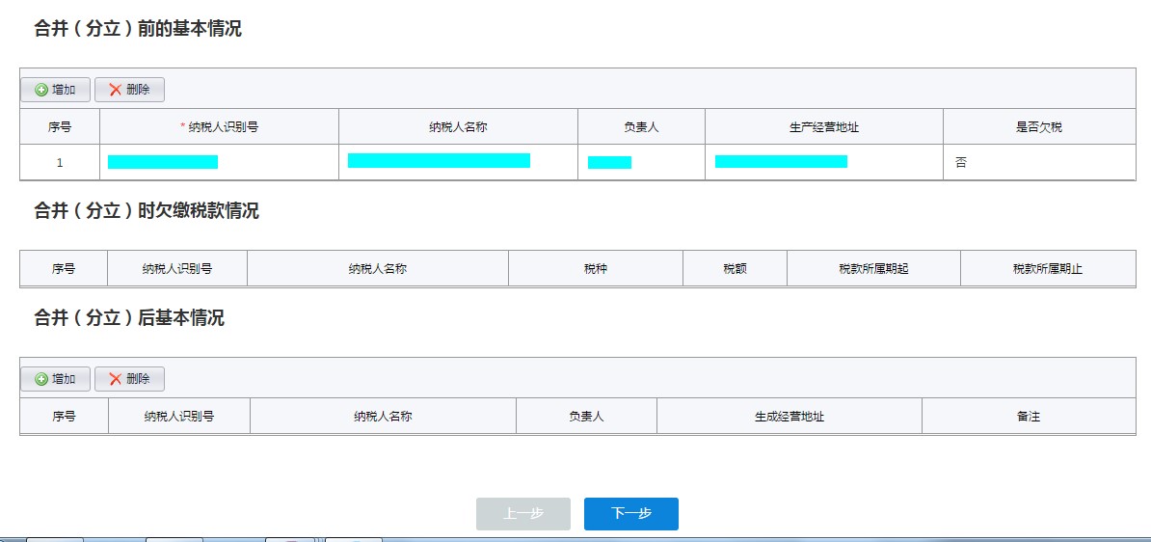
Task: Click the 是否欠税 column header
Action: [1039, 127]
